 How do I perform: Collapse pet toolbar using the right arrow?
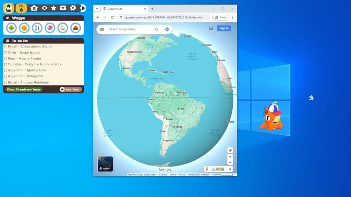point(82,8)
